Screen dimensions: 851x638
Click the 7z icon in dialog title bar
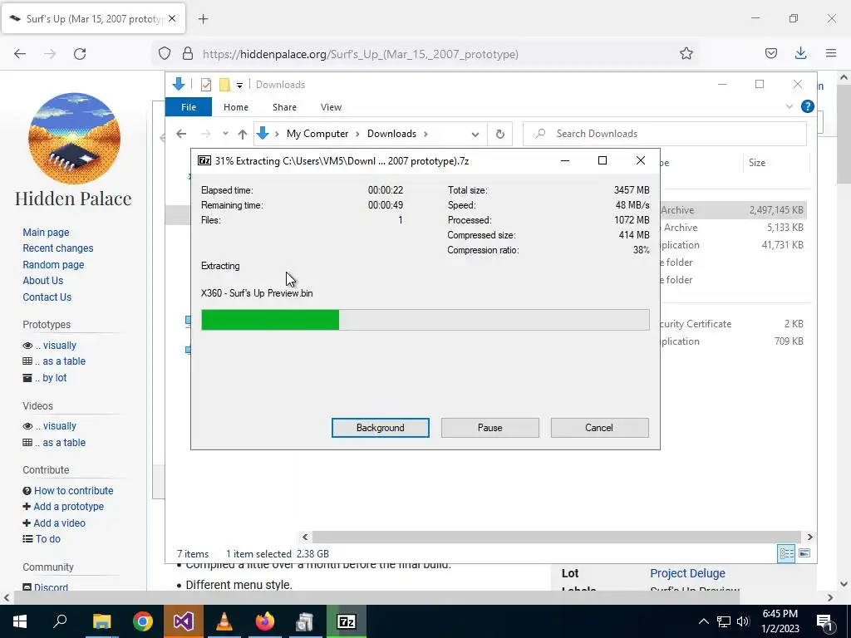click(x=204, y=160)
